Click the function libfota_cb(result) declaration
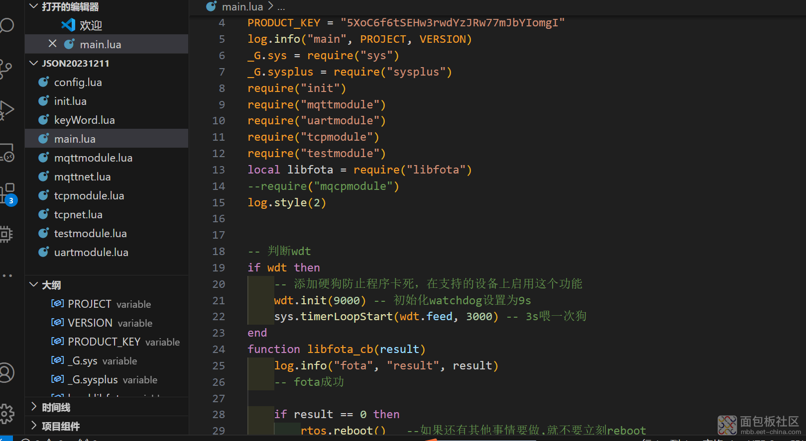Image resolution: width=806 pixels, height=441 pixels. pos(337,349)
